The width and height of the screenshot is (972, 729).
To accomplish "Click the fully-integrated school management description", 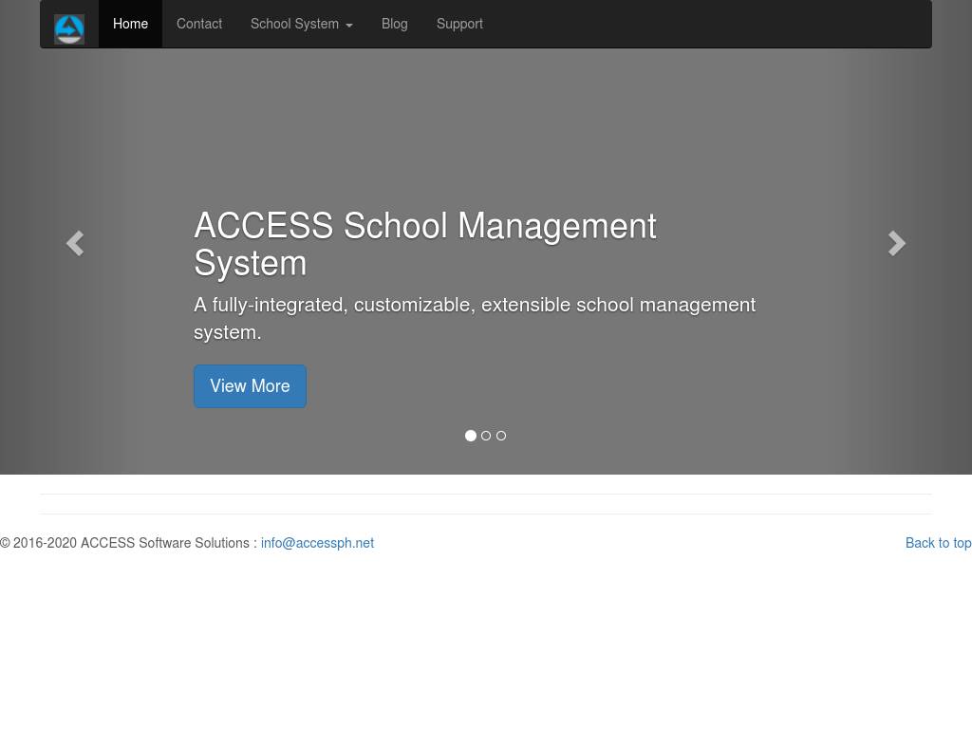I will pos(475,319).
